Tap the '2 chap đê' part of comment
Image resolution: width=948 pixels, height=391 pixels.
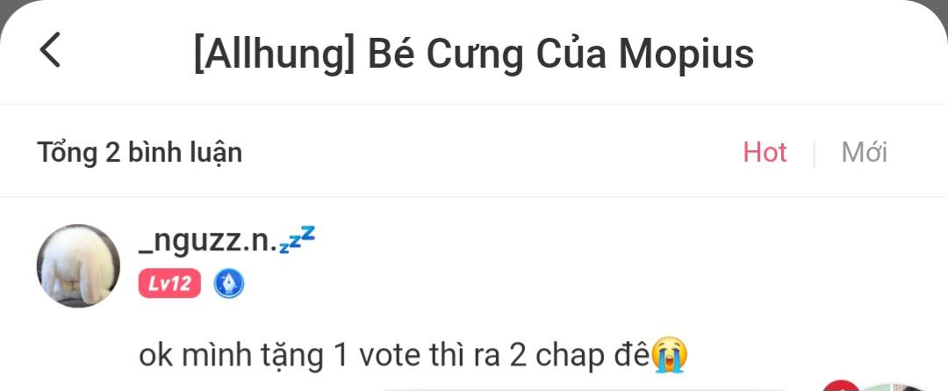[578, 357]
